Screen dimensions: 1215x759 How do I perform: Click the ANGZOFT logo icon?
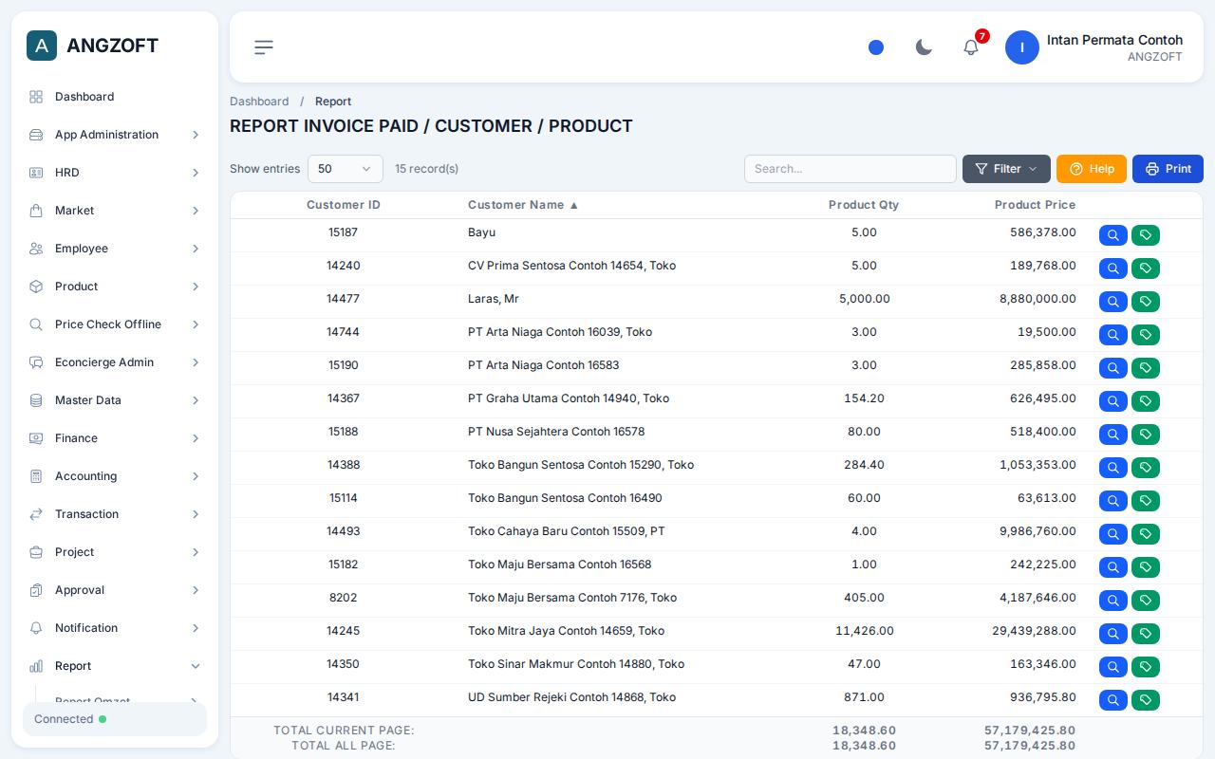pyautogui.click(x=42, y=46)
